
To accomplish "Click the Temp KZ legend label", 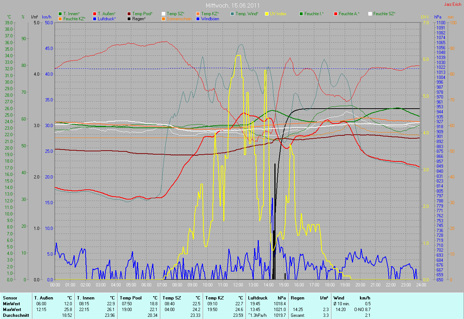I will click(x=210, y=14).
